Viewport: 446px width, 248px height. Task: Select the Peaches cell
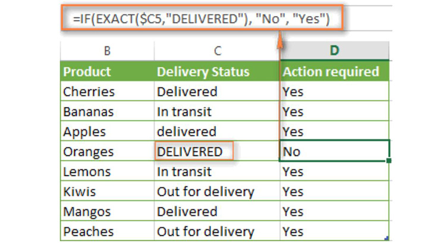tap(107, 231)
